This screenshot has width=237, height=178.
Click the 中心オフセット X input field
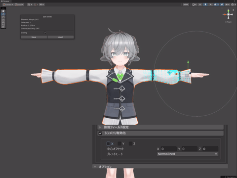coord(168,149)
